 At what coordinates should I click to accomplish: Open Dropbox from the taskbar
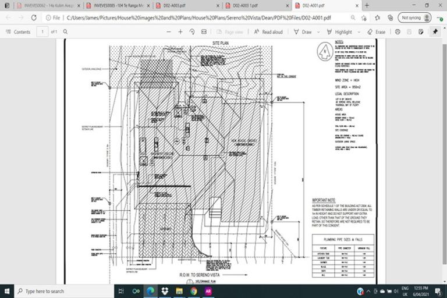[163, 291]
